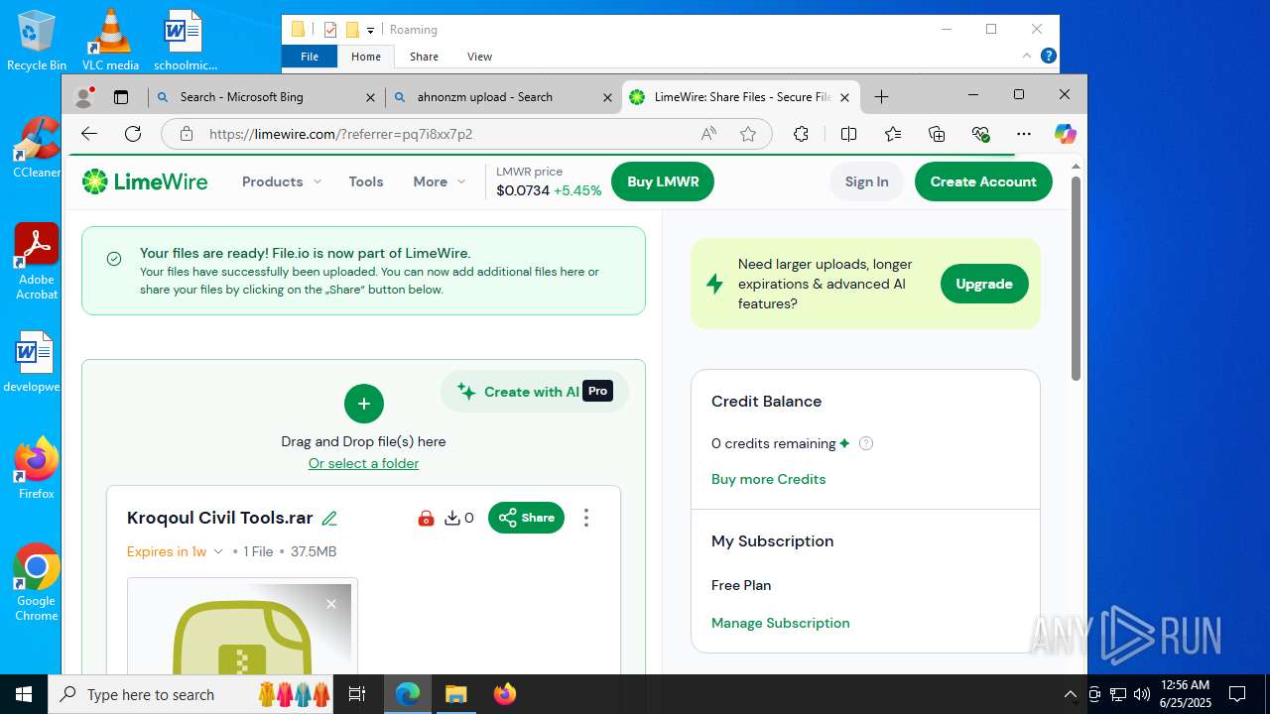The height and width of the screenshot is (714, 1270).
Task: Select the LimeWire: Share Files tab
Action: point(740,97)
